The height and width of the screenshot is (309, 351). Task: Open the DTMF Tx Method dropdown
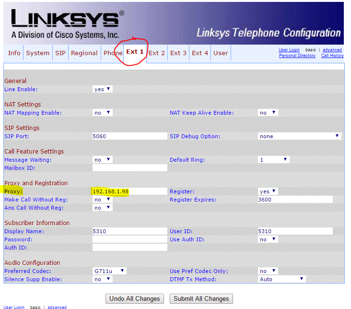coord(281,279)
